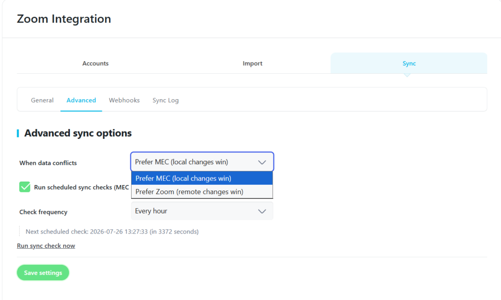Go to the Webhooks sub-tab
Image resolution: width=501 pixels, height=300 pixels.
[124, 100]
